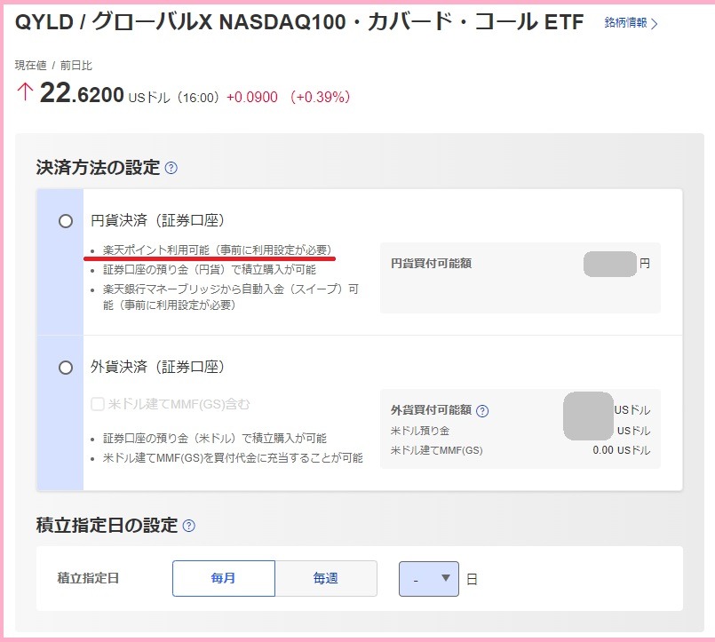Image resolution: width=715 pixels, height=642 pixels.
Task: Click 米ドル建てMMF(GS)を買付代金に充当 text
Action: (233, 458)
